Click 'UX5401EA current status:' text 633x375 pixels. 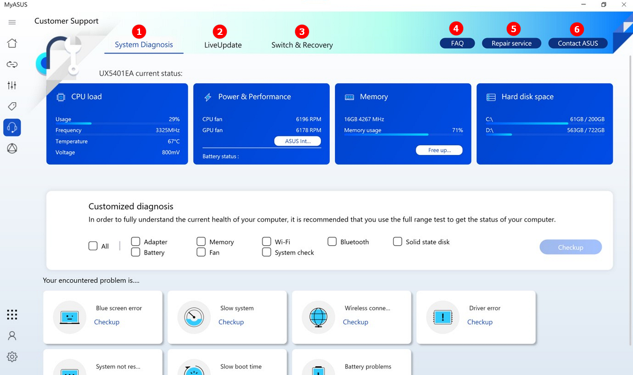pos(141,73)
